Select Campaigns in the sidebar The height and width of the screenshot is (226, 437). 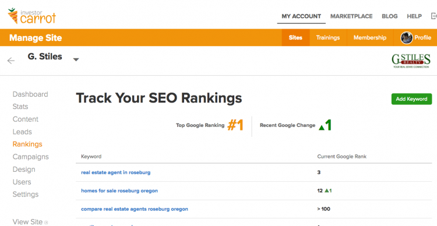pos(31,157)
